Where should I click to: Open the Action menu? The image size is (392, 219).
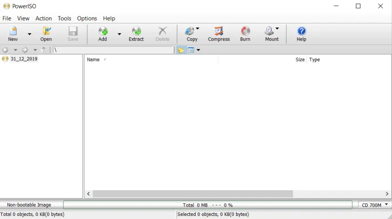click(x=44, y=19)
